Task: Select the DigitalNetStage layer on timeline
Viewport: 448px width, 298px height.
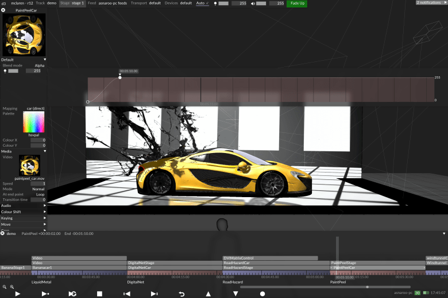Action: 175,262
